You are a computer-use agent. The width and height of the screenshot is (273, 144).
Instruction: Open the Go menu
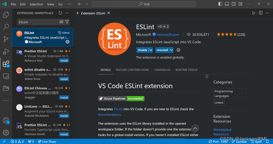tap(60, 4)
